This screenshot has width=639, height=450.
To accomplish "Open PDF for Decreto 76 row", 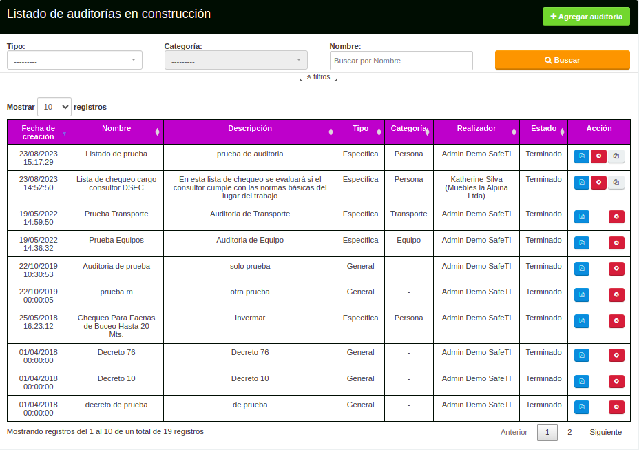I will click(582, 356).
